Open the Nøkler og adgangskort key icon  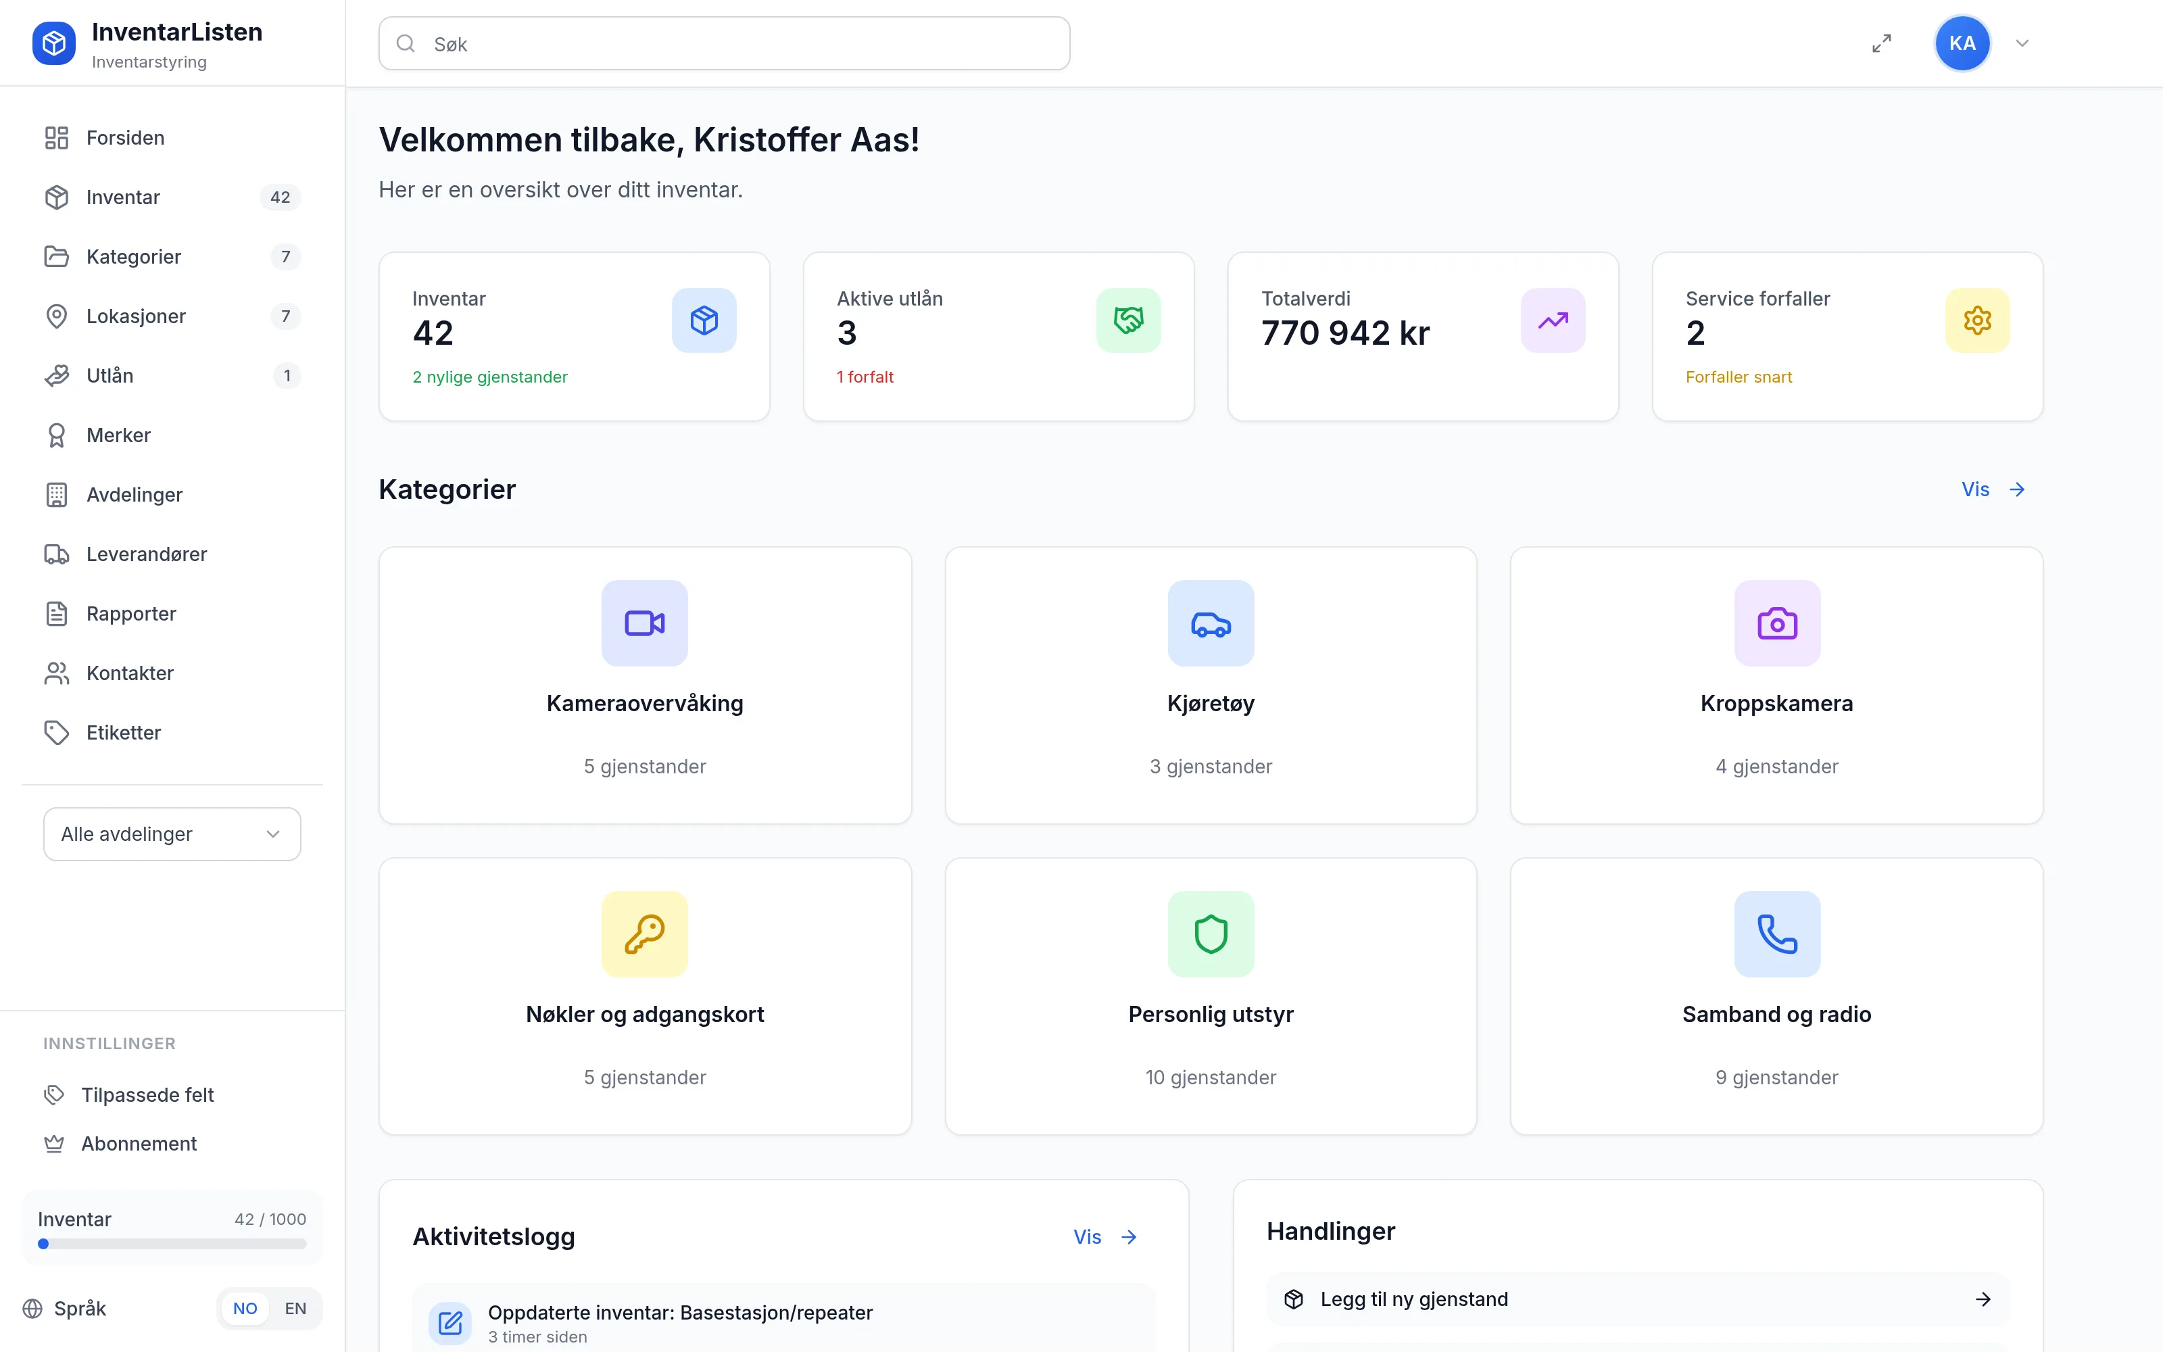644,934
